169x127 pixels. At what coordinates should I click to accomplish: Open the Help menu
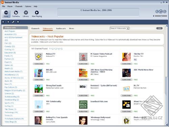click(35, 6)
